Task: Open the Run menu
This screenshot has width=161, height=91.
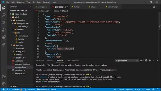Action: [39, 2]
